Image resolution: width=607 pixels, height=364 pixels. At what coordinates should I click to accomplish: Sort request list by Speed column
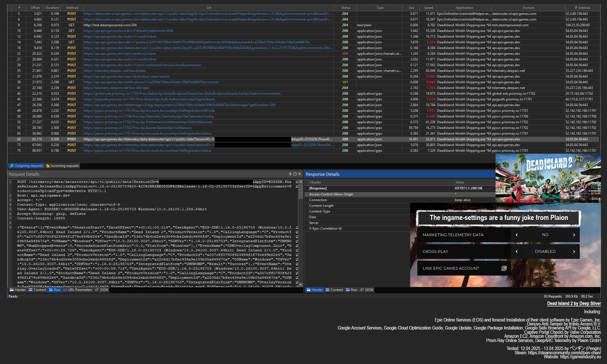[x=428, y=8]
